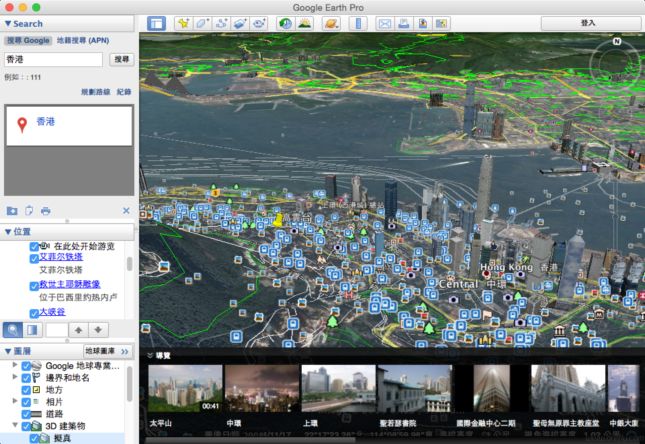
Task: Add a placemark with the yellow pin
Action: 184,23
